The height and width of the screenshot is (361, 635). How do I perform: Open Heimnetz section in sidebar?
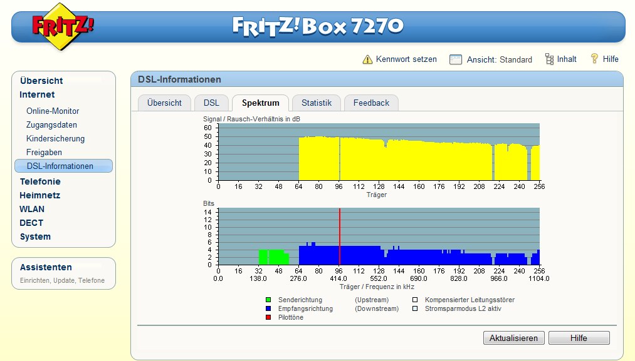tap(39, 195)
